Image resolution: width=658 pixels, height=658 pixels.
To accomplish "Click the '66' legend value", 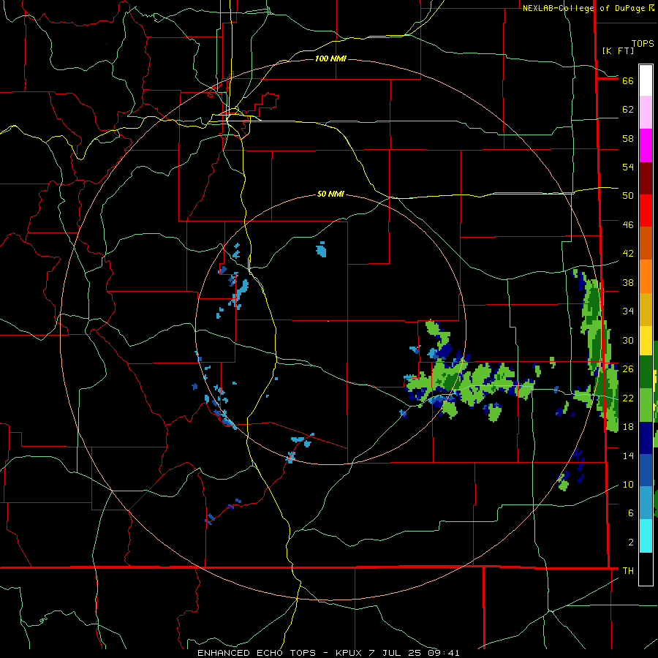I will 628,81.
